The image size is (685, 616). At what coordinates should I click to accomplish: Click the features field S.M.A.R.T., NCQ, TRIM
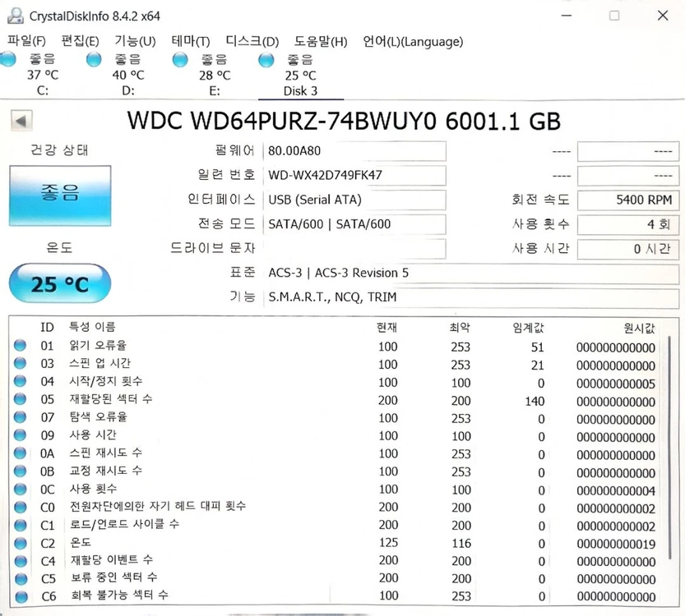pos(471,297)
